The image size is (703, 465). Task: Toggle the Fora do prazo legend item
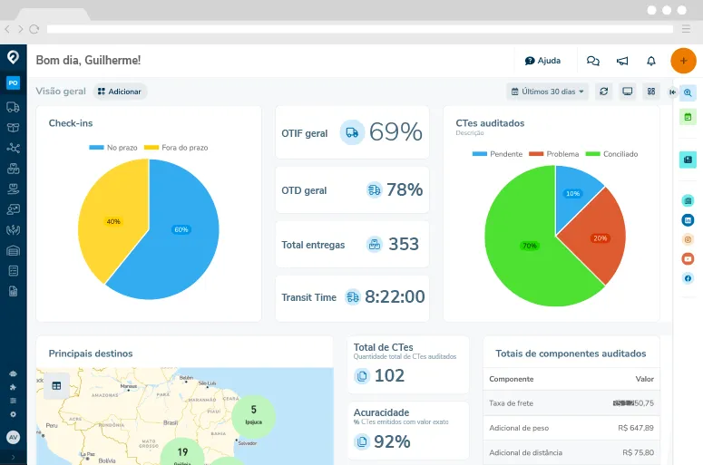[176, 148]
